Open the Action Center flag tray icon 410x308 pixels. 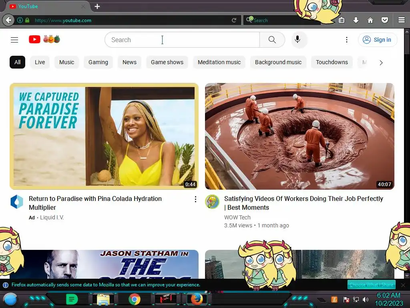(346, 299)
